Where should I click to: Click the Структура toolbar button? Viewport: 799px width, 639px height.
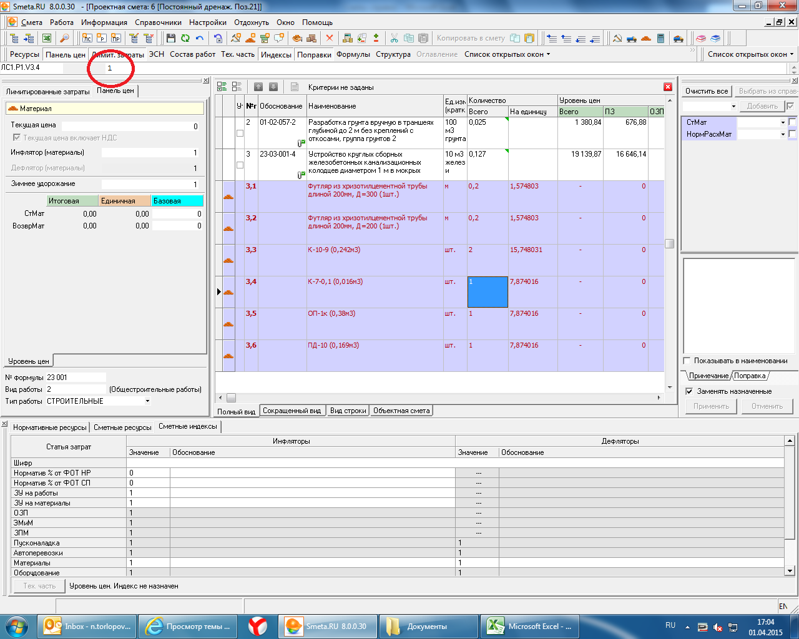tap(393, 54)
